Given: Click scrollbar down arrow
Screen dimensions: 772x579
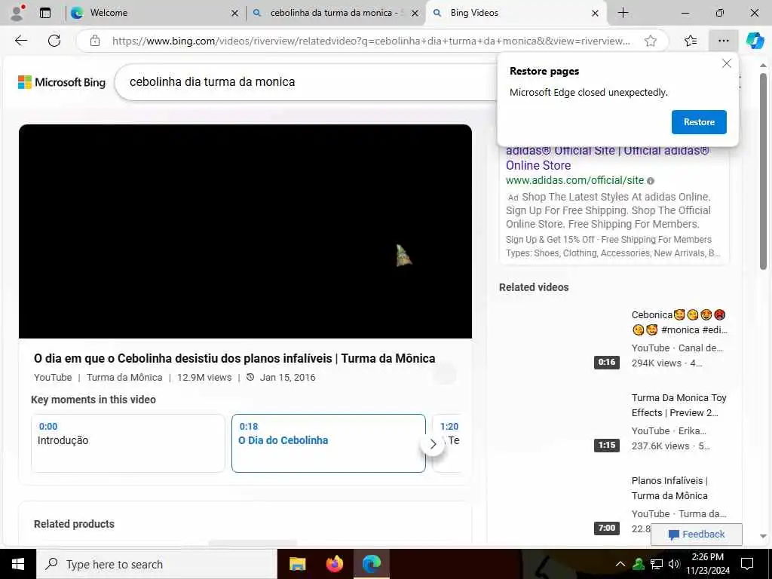Looking at the screenshot, I should click(763, 536).
